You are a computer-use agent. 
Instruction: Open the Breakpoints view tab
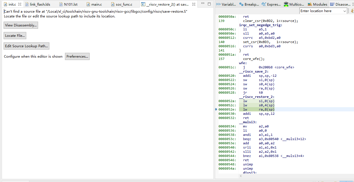(249, 4)
